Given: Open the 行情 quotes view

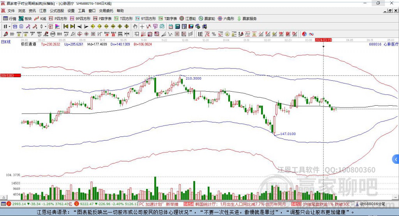Looking at the screenshot, I should pos(10,19).
